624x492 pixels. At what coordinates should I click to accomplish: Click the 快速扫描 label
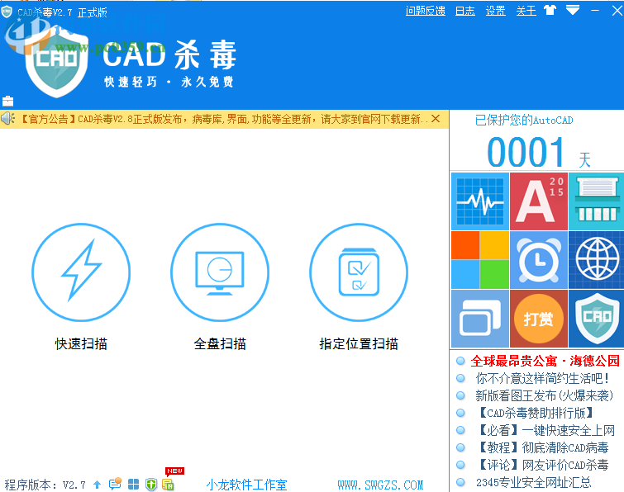(x=81, y=343)
